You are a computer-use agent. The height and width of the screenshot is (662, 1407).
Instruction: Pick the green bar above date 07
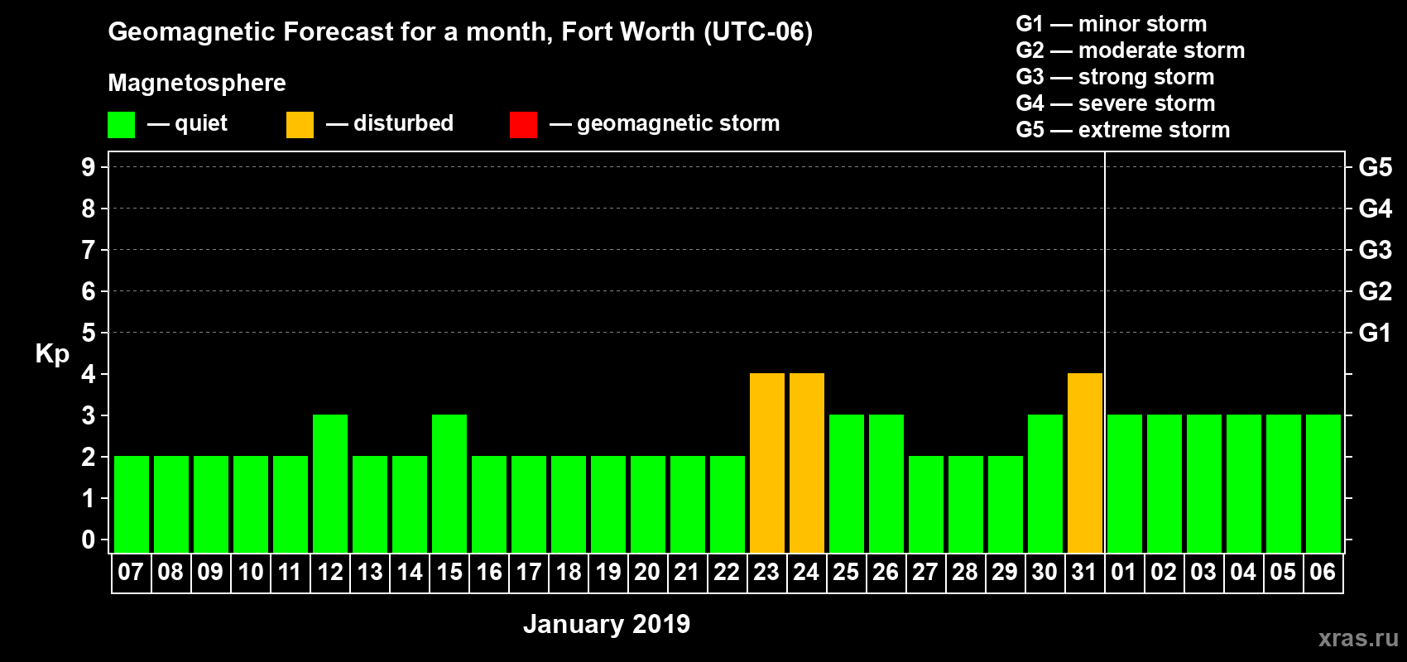[132, 504]
